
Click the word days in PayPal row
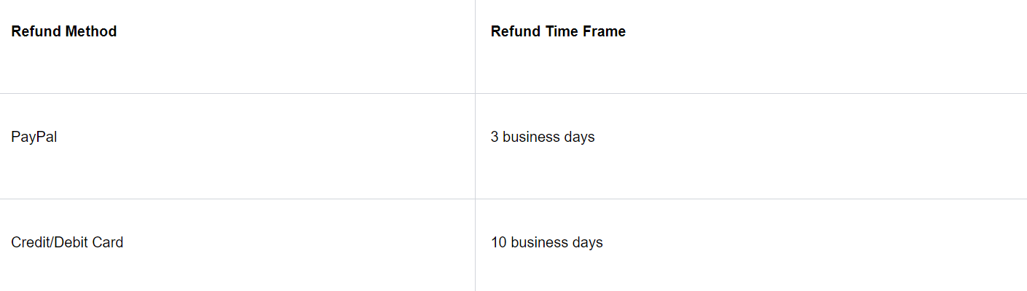(x=581, y=137)
